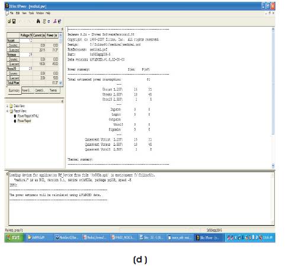
Task: Click the binoculars find icon in the toolbar
Action: click(x=38, y=21)
